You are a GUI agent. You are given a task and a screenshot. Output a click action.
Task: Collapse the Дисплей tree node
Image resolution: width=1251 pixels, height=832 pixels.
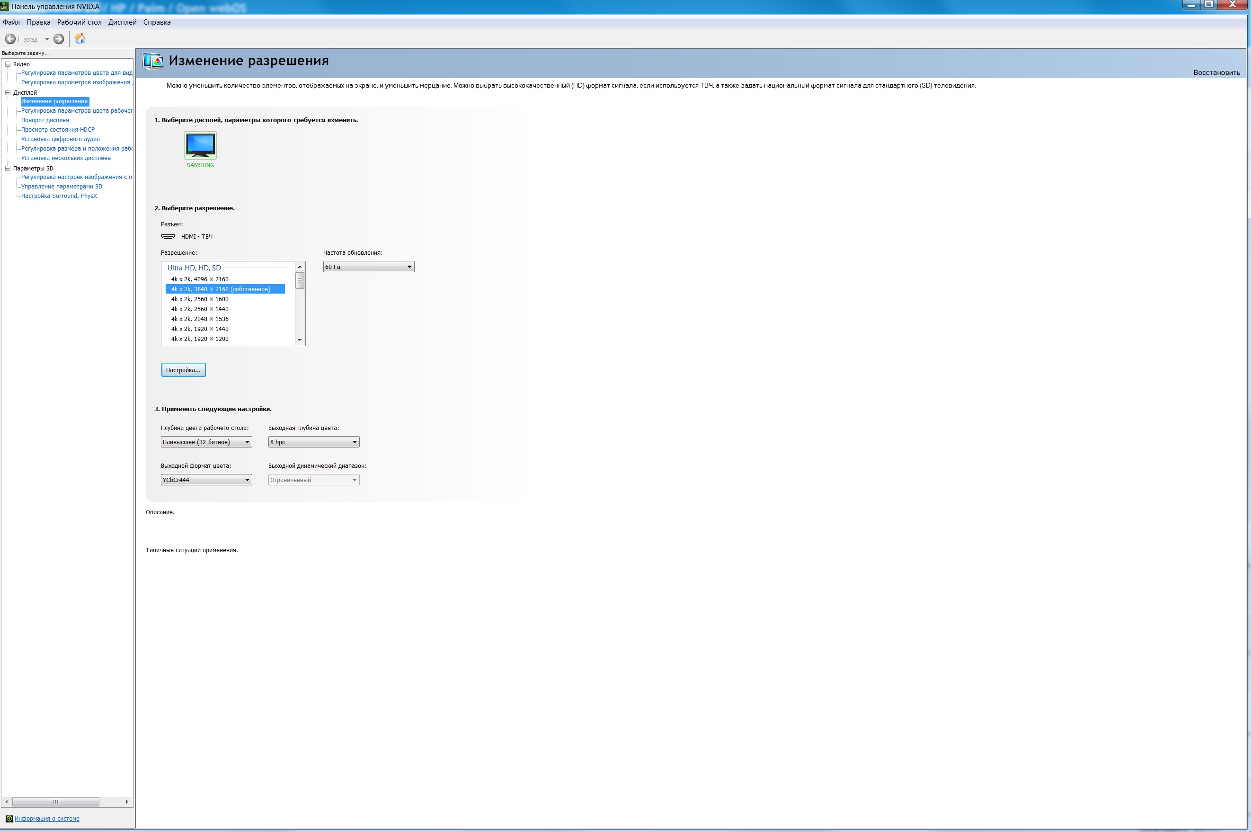pyautogui.click(x=8, y=92)
